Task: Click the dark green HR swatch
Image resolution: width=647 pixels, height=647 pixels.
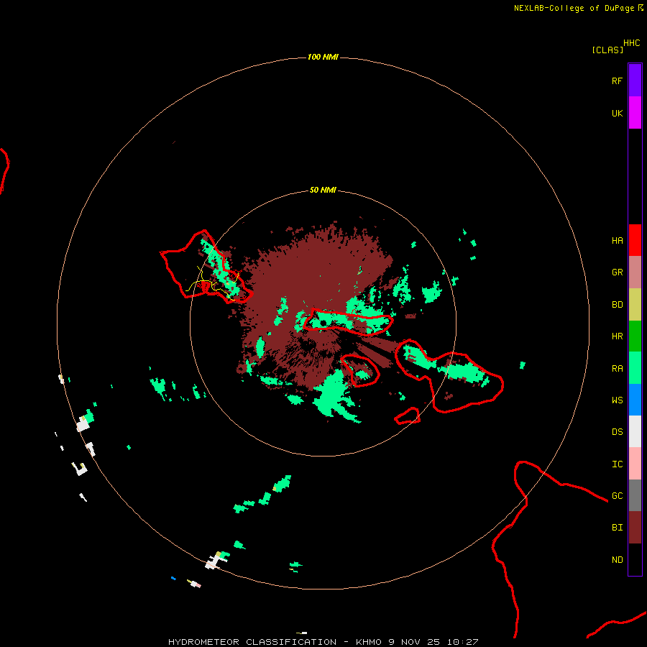Action: 635,336
